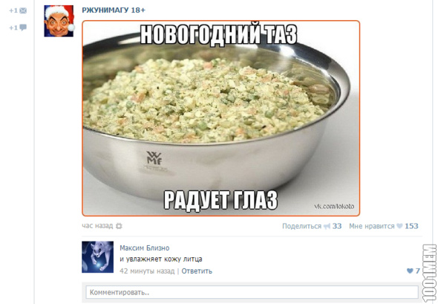
Task: Click the gear icon beside час назад
Action: pos(119,226)
